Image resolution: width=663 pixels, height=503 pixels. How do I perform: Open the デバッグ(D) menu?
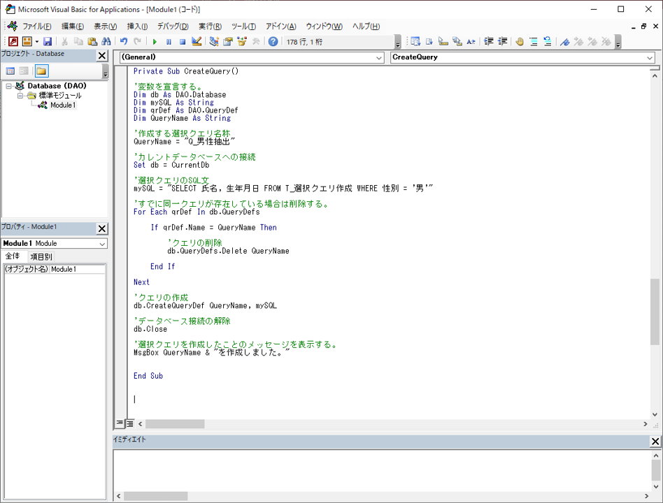[173, 27]
